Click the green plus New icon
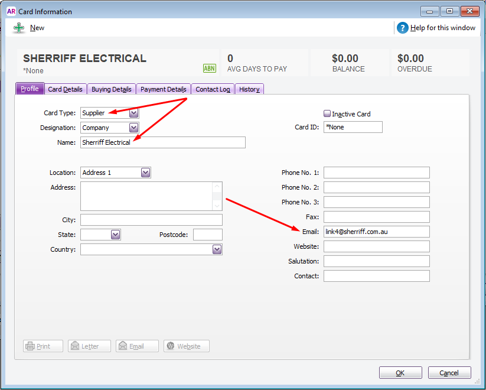Screen dimensions: 486x390 [x=19, y=28]
